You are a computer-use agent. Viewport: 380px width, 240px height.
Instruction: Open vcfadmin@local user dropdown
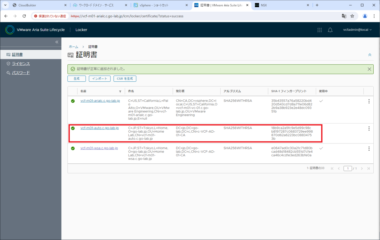point(357,30)
